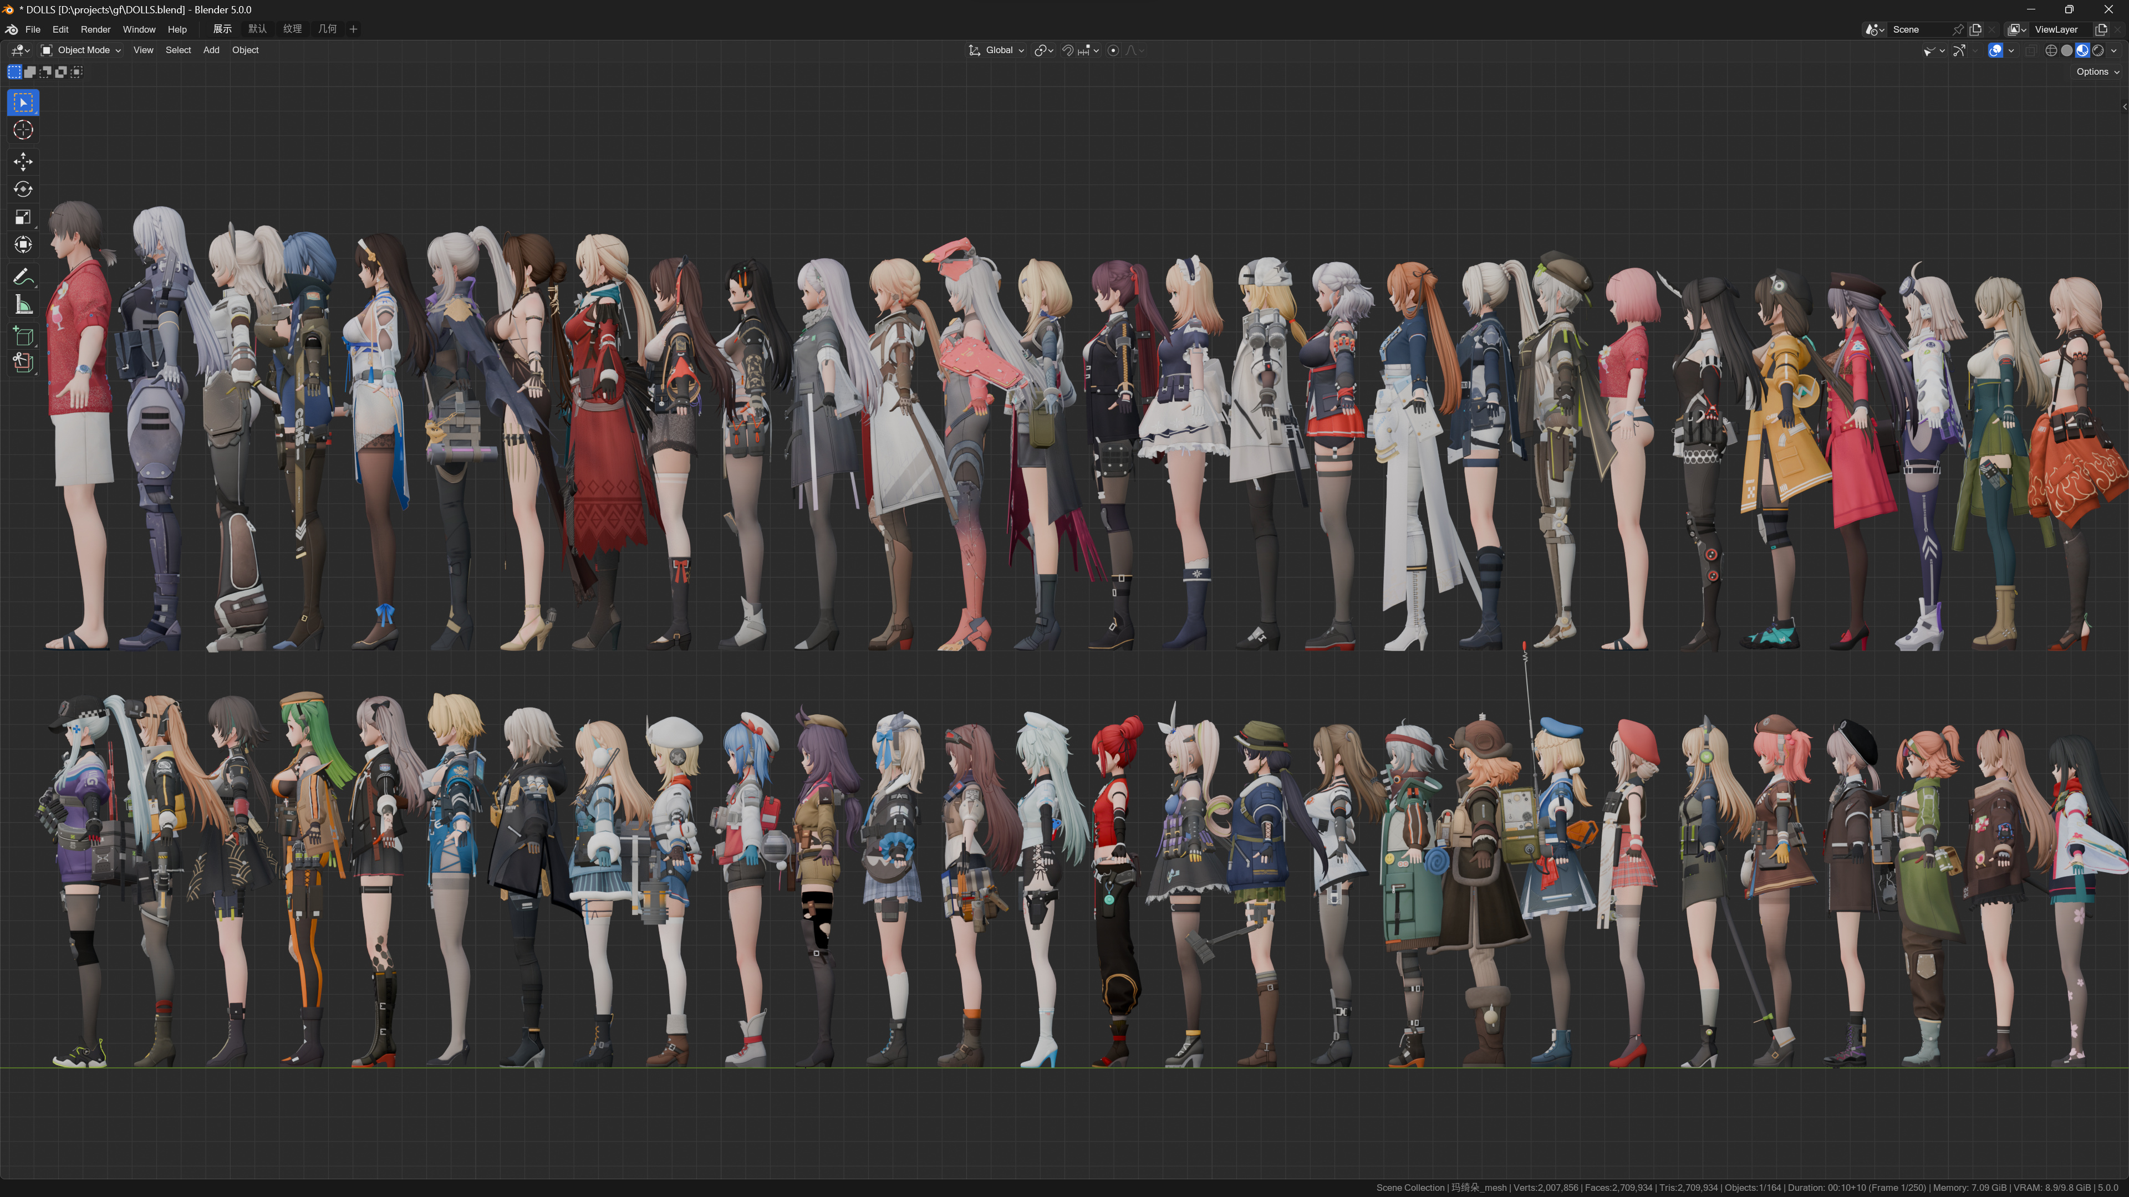Toggle viewport overlays off
2129x1197 pixels.
(x=1995, y=50)
